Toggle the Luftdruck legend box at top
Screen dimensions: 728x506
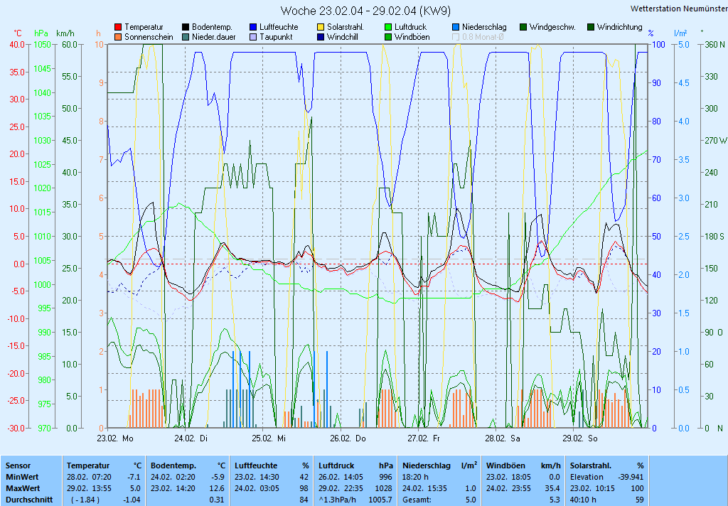[388, 28]
